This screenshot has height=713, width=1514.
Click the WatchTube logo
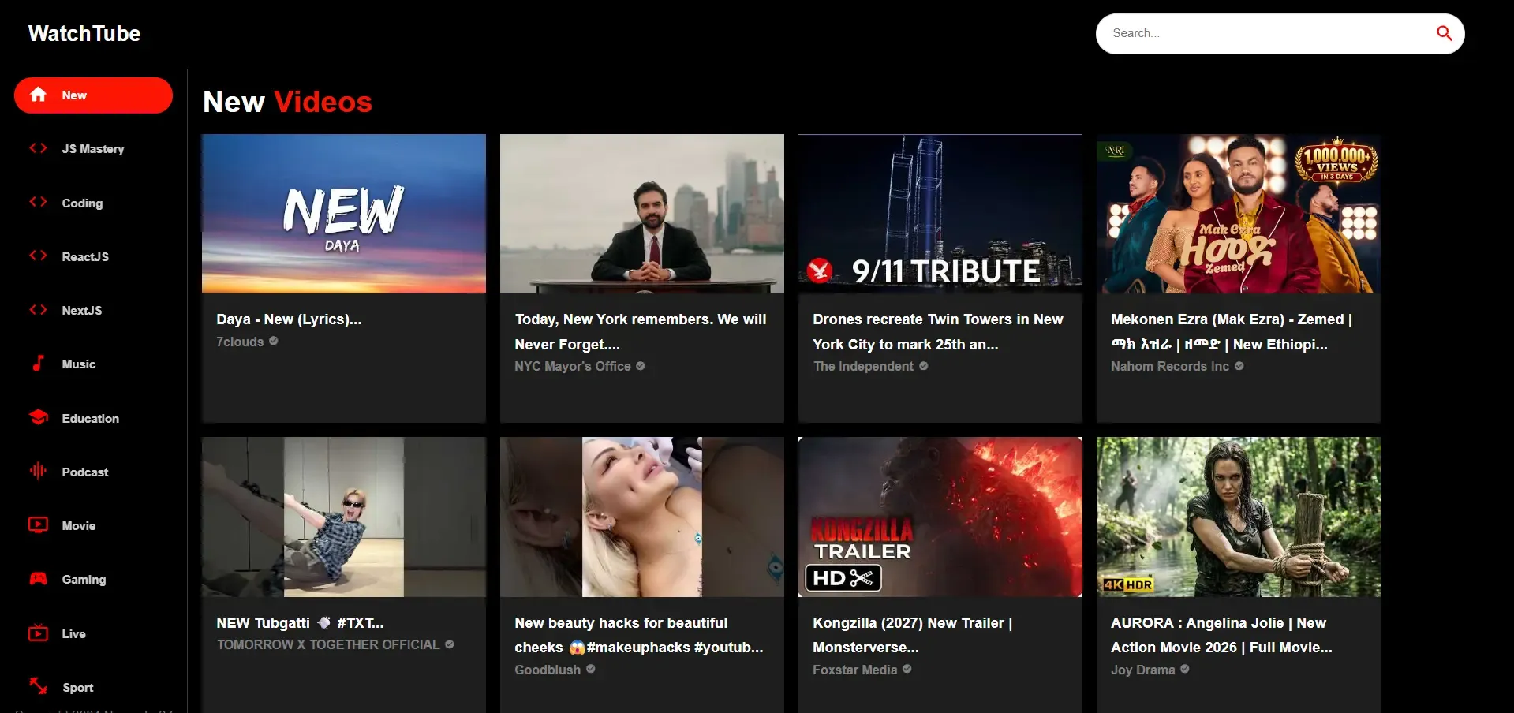(84, 33)
